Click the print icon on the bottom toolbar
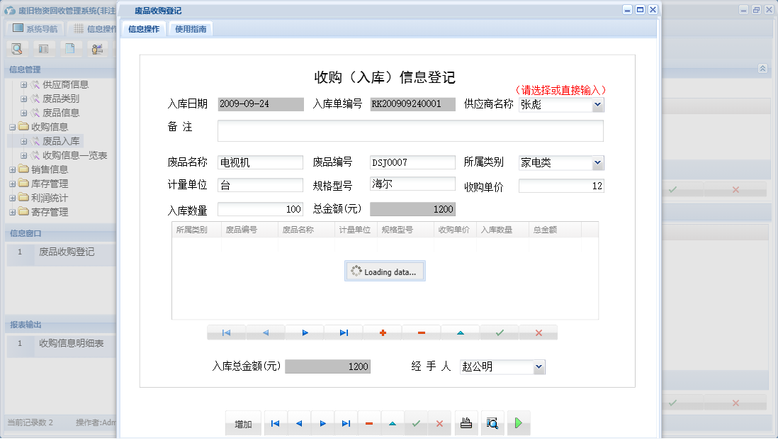This screenshot has height=443, width=778. point(467,422)
